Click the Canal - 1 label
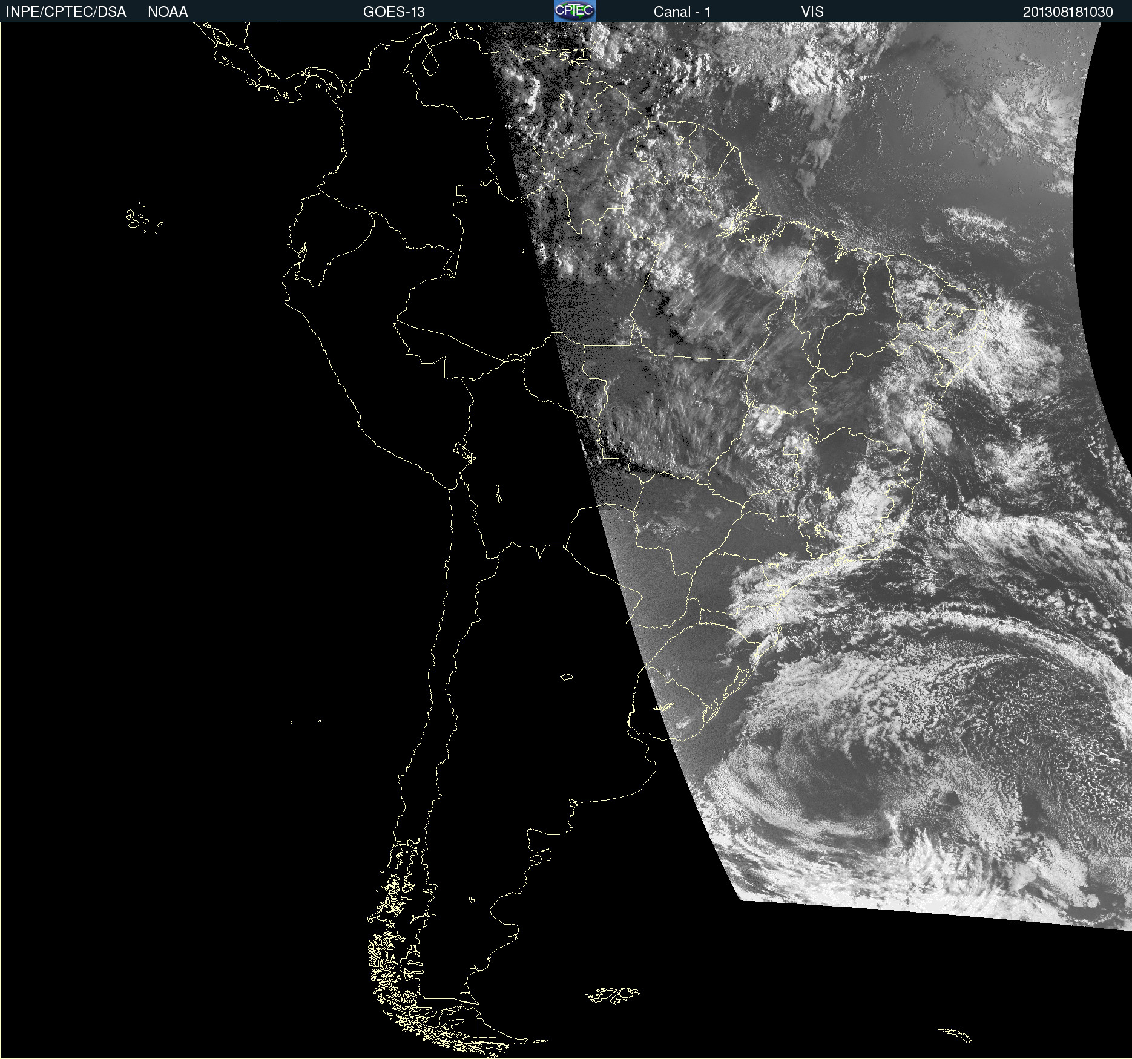1132x1059 pixels. [682, 12]
